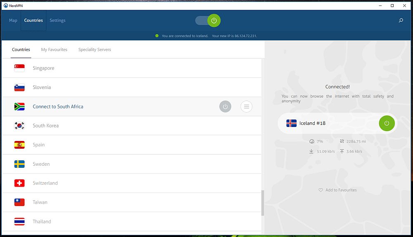Pick Switzerland from the country list
The image size is (413, 237).
tap(132, 183)
